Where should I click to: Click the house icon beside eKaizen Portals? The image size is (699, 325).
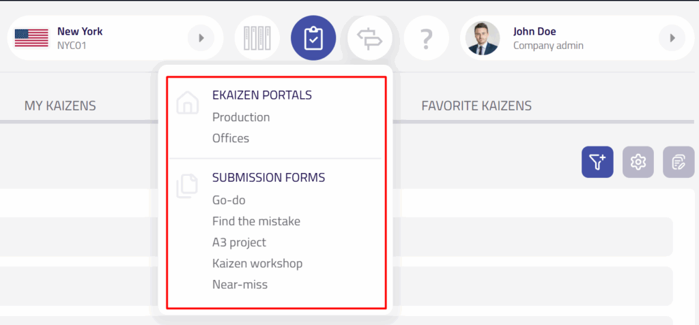(187, 103)
